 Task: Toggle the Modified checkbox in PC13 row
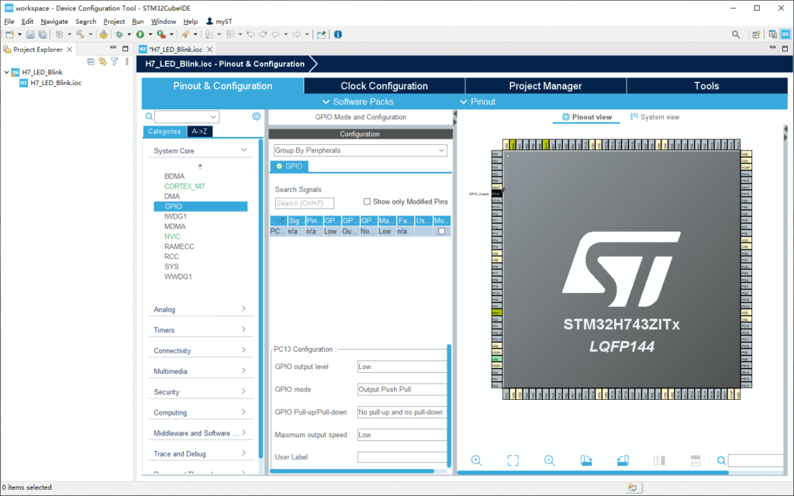(441, 231)
